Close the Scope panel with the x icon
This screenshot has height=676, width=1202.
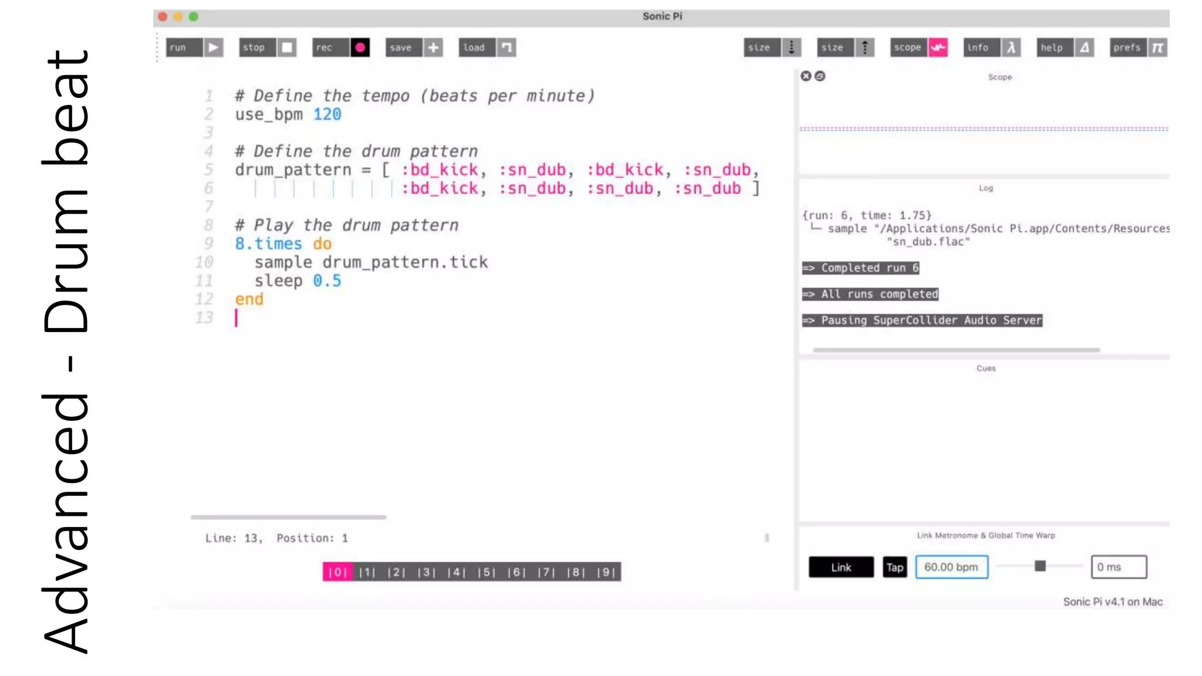click(x=806, y=76)
